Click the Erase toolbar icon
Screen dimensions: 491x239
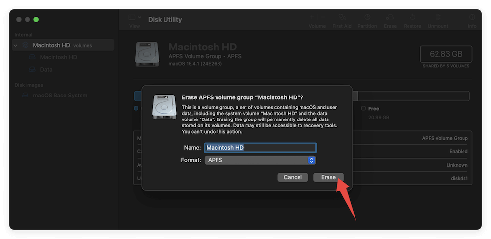(390, 17)
